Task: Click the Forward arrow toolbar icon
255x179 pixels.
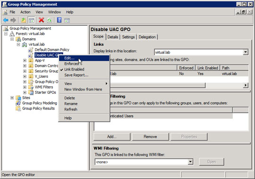Action: 13,20
